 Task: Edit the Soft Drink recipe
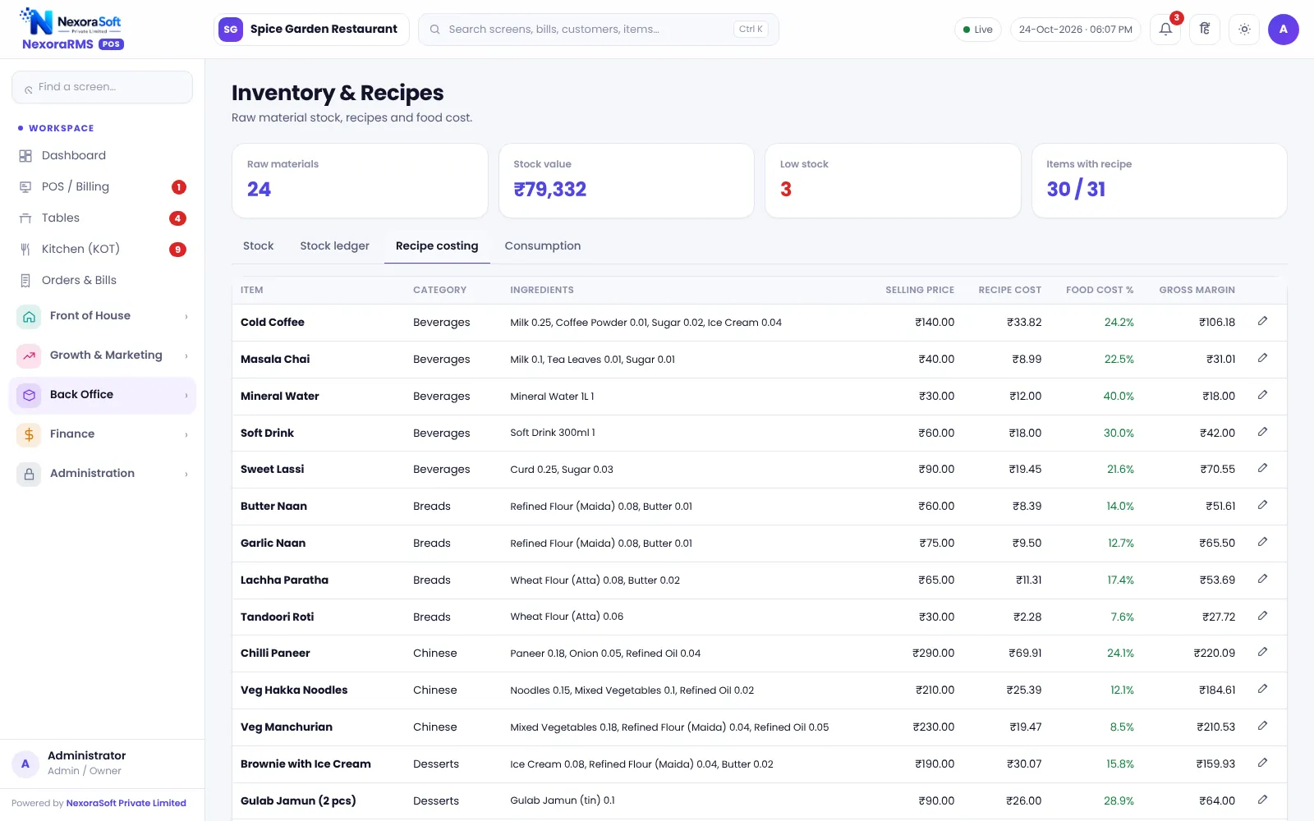point(1262,432)
